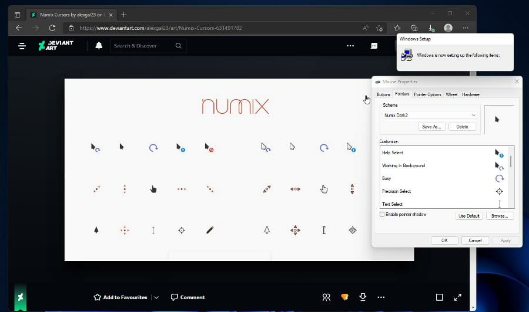Open the Edge settings and more menu

tap(466, 28)
